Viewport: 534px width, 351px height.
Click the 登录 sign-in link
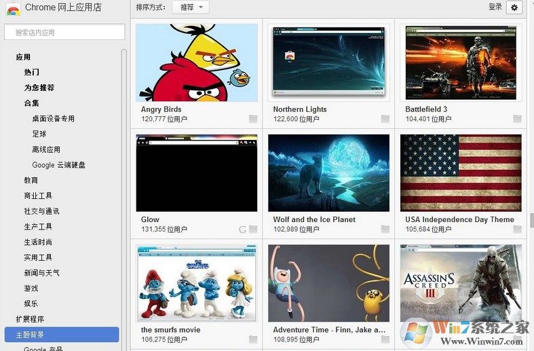[x=495, y=7]
